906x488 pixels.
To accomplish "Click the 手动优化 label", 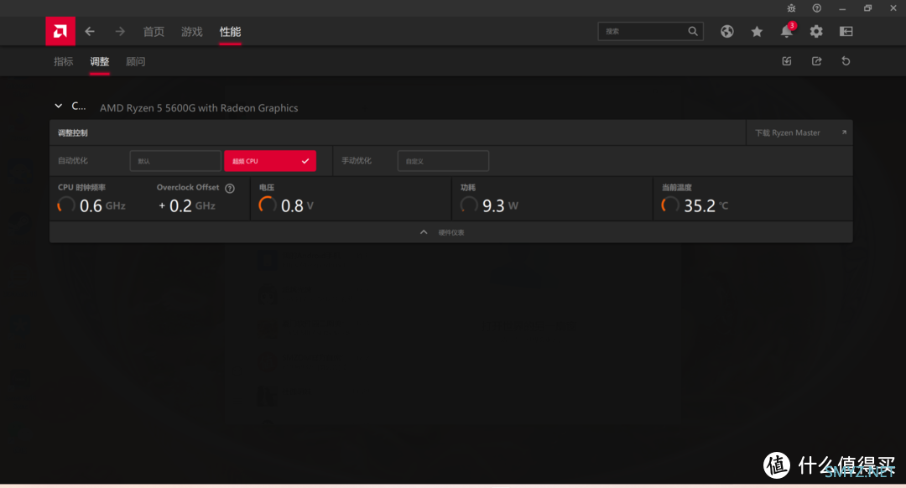I will pos(357,160).
